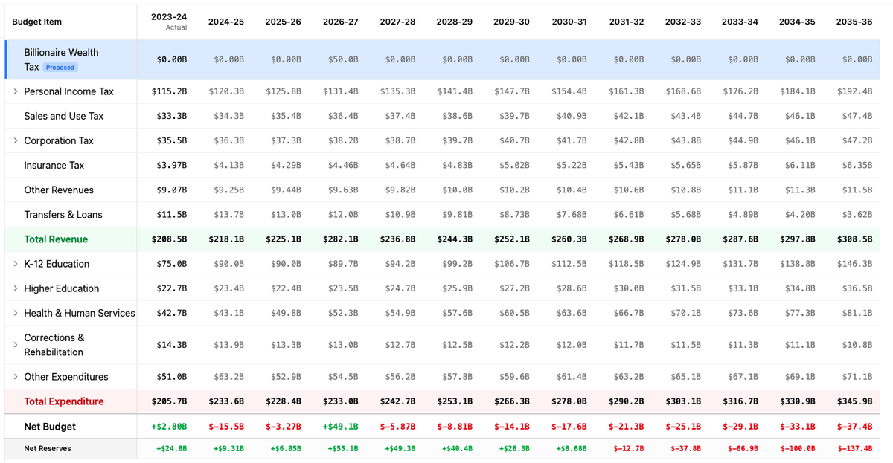The height and width of the screenshot is (463, 893).
Task: Click the Sales and Use Tax label
Action: point(64,116)
